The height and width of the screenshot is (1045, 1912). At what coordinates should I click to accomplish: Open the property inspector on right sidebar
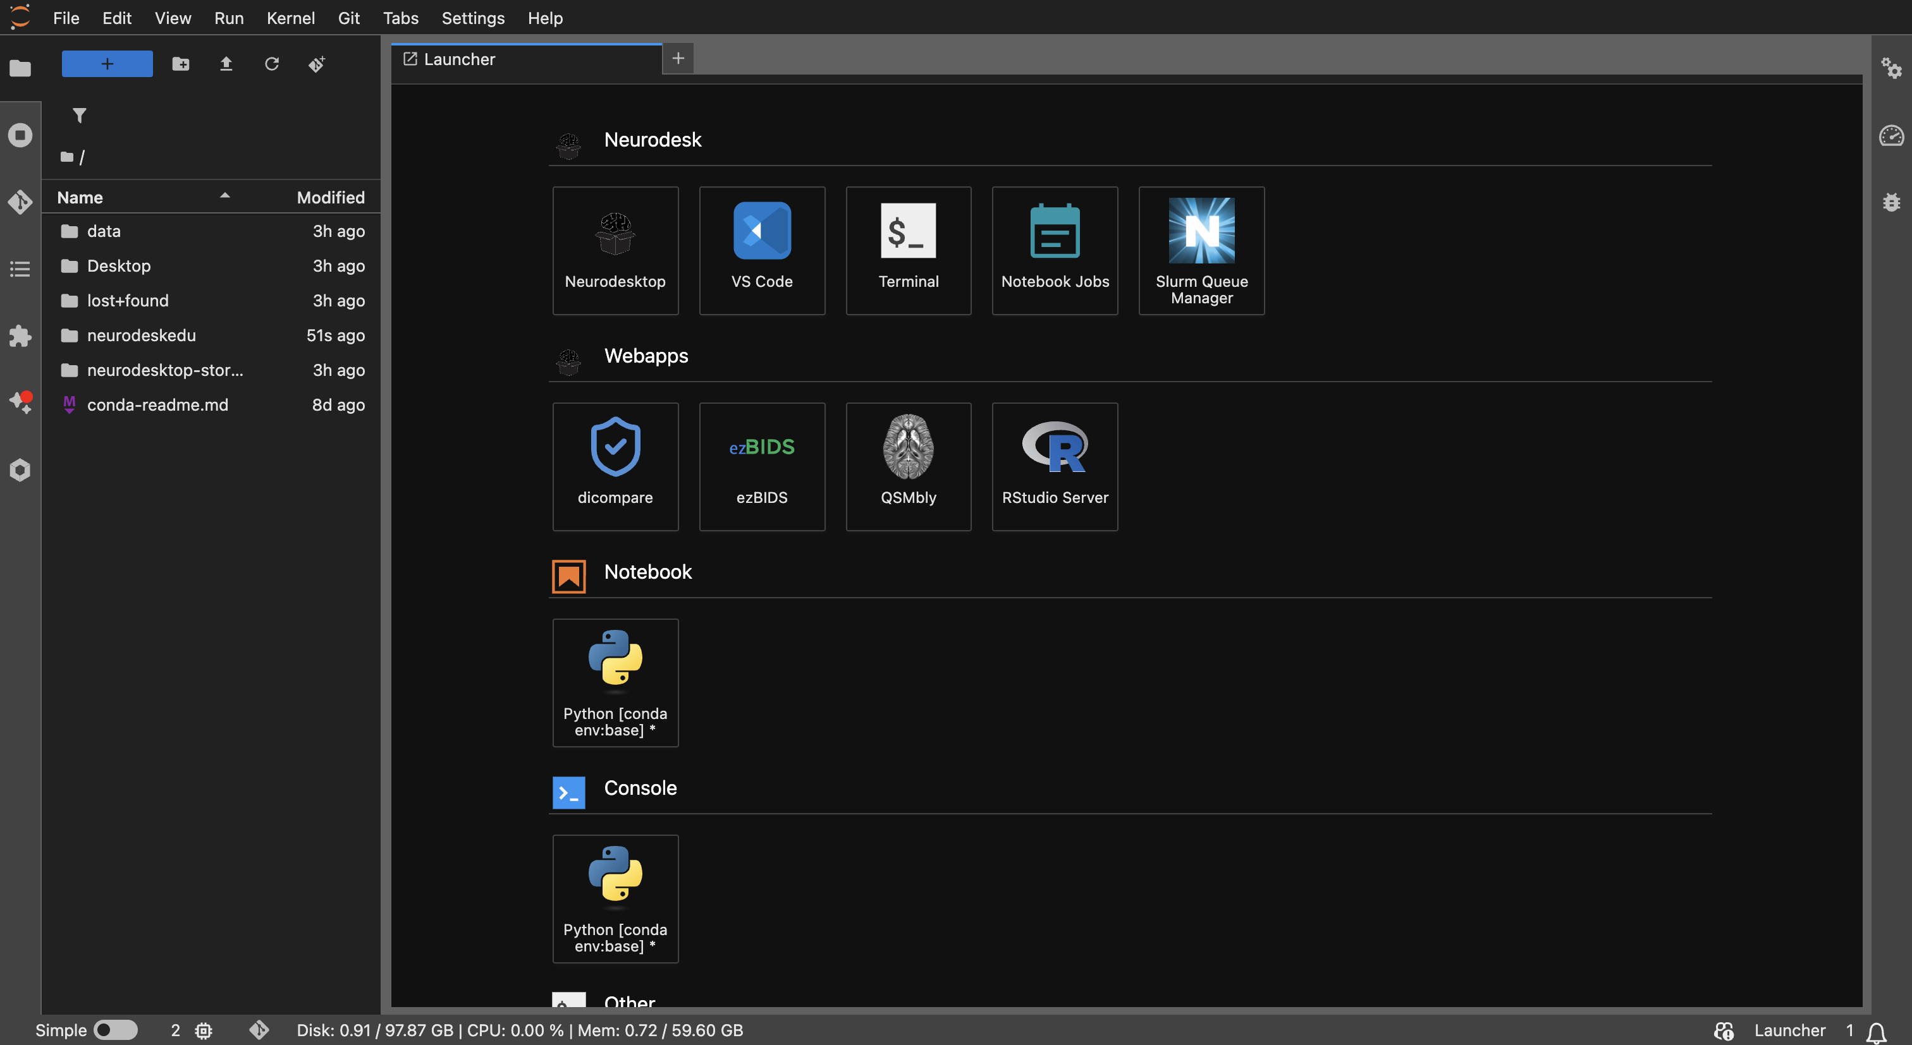(1891, 68)
